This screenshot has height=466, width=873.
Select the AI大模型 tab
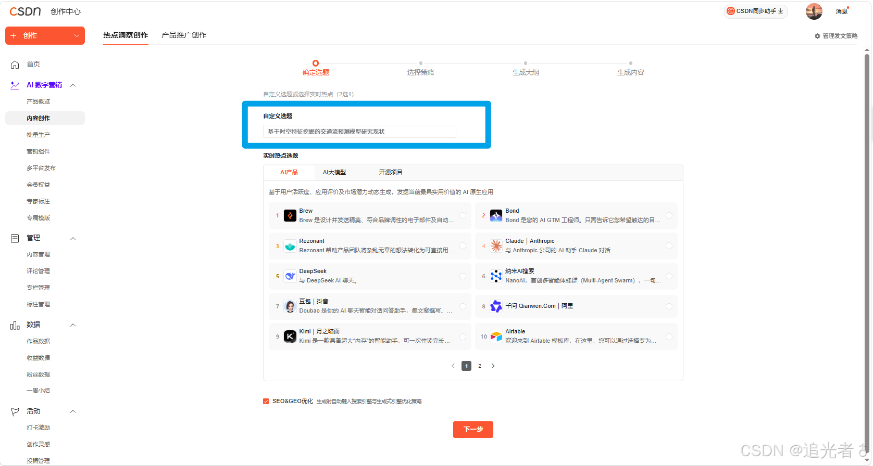(x=334, y=172)
